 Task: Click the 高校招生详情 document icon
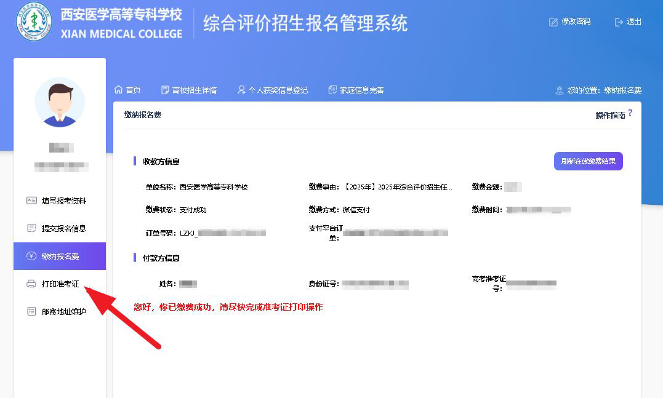tap(165, 90)
